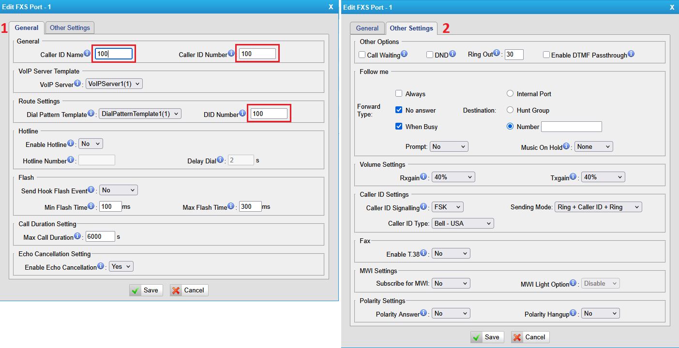Screen dimensions: 679x348
Task: Expand the Caller ID Type dropdown
Action: pyautogui.click(x=463, y=223)
